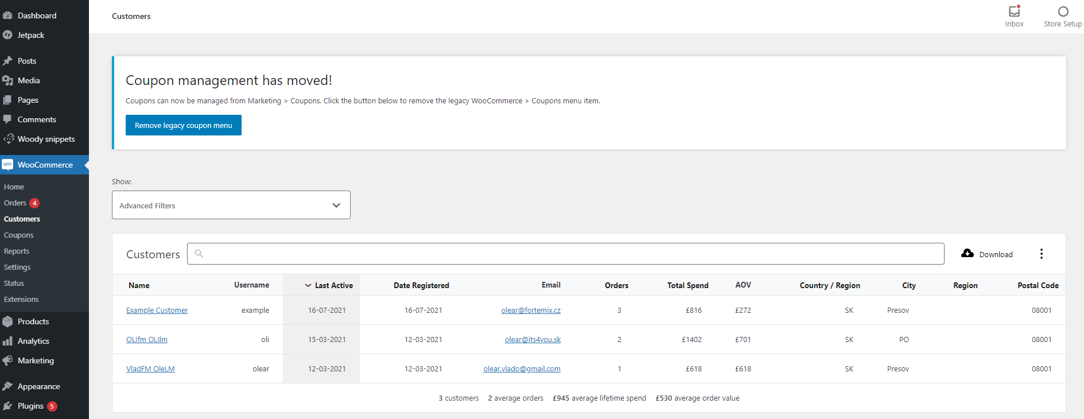
Task: Open the three-dot table options menu
Action: 1041,254
